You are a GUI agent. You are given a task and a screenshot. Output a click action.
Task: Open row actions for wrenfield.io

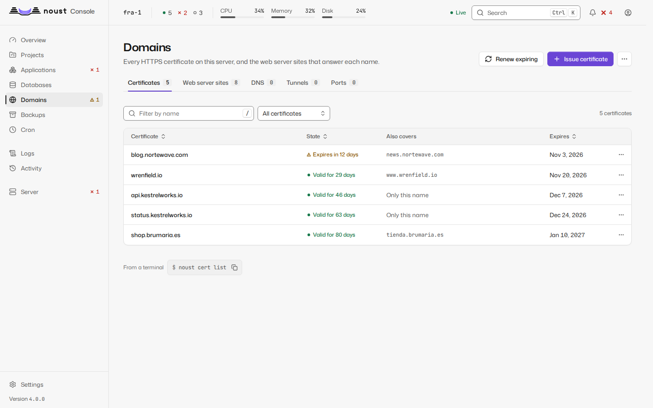coord(621,175)
